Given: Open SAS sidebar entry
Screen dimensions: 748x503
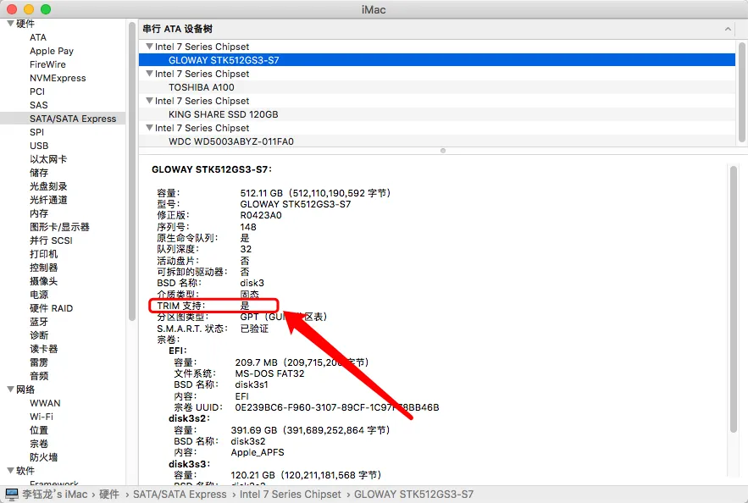Looking at the screenshot, I should point(39,105).
